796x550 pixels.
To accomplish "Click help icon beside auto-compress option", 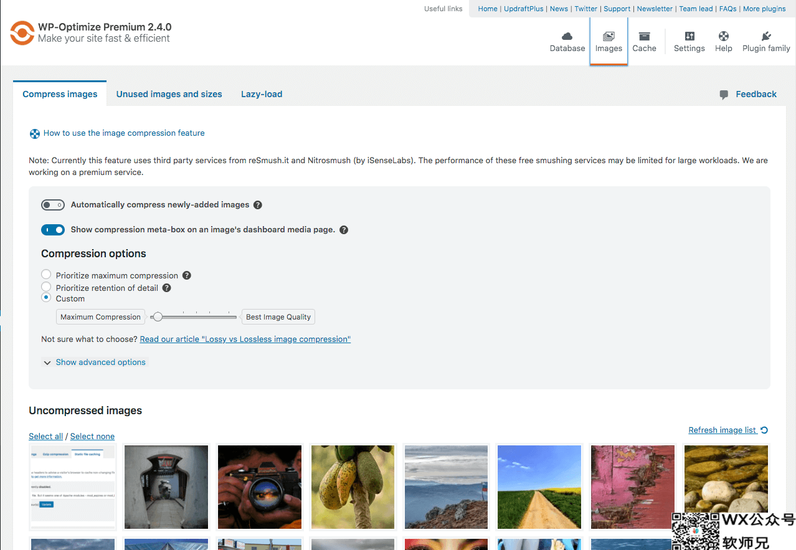I will [258, 205].
